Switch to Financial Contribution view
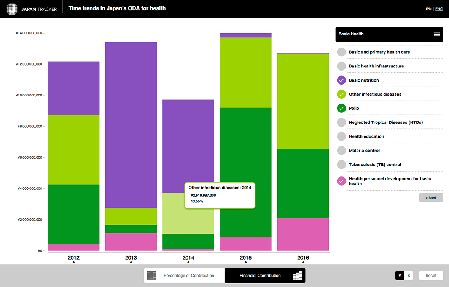 (x=260, y=276)
